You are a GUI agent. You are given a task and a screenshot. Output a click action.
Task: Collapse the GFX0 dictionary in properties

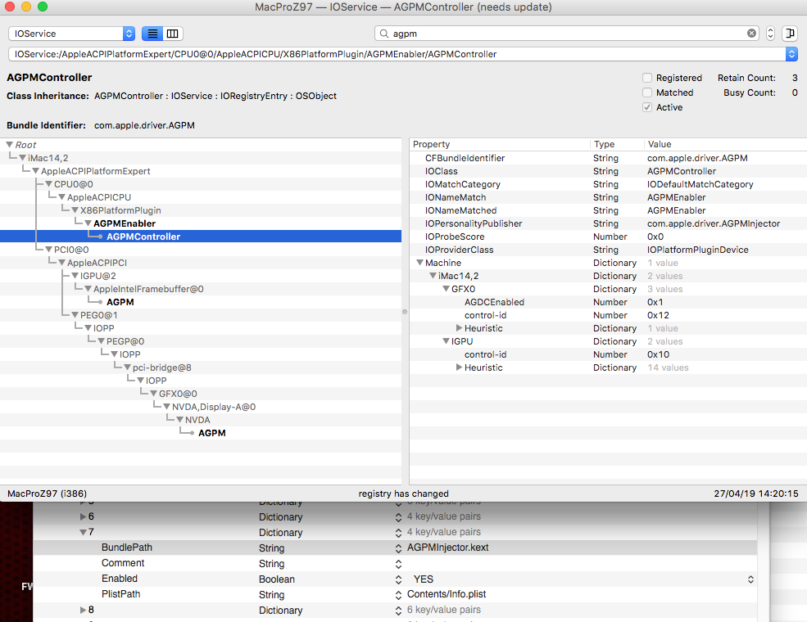[446, 289]
